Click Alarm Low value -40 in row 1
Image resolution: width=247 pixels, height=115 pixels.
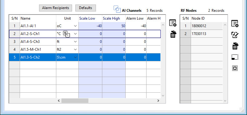click(x=136, y=26)
